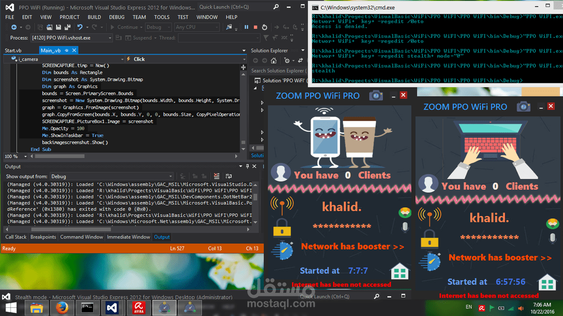Click Avira icon in the Windows taskbar

coord(139,307)
